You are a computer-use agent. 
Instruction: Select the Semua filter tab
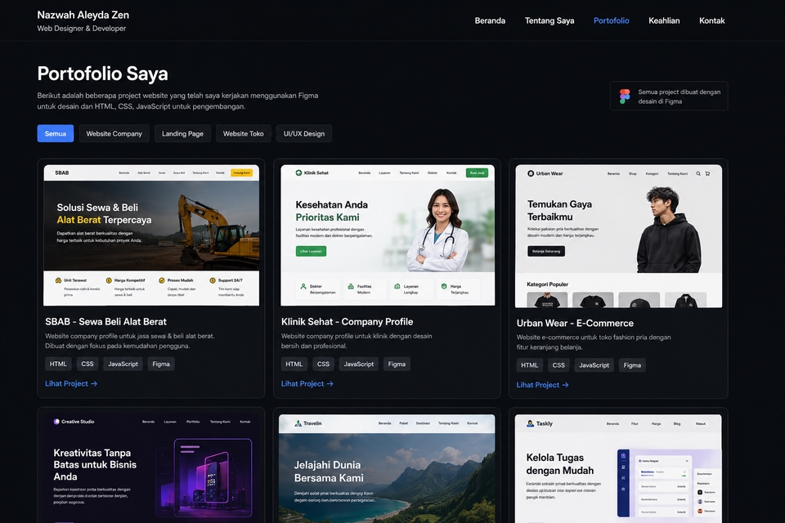click(x=56, y=134)
